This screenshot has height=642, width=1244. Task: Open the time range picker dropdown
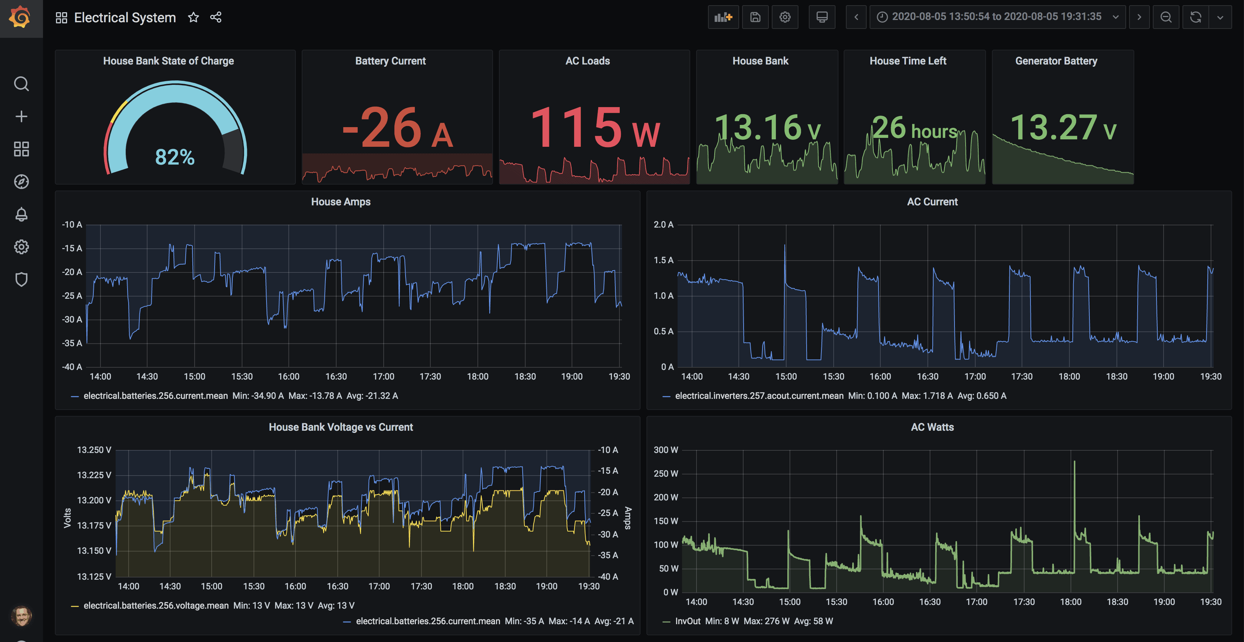[997, 17]
